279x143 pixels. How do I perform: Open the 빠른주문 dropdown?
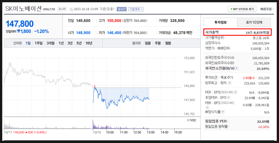point(267,9)
